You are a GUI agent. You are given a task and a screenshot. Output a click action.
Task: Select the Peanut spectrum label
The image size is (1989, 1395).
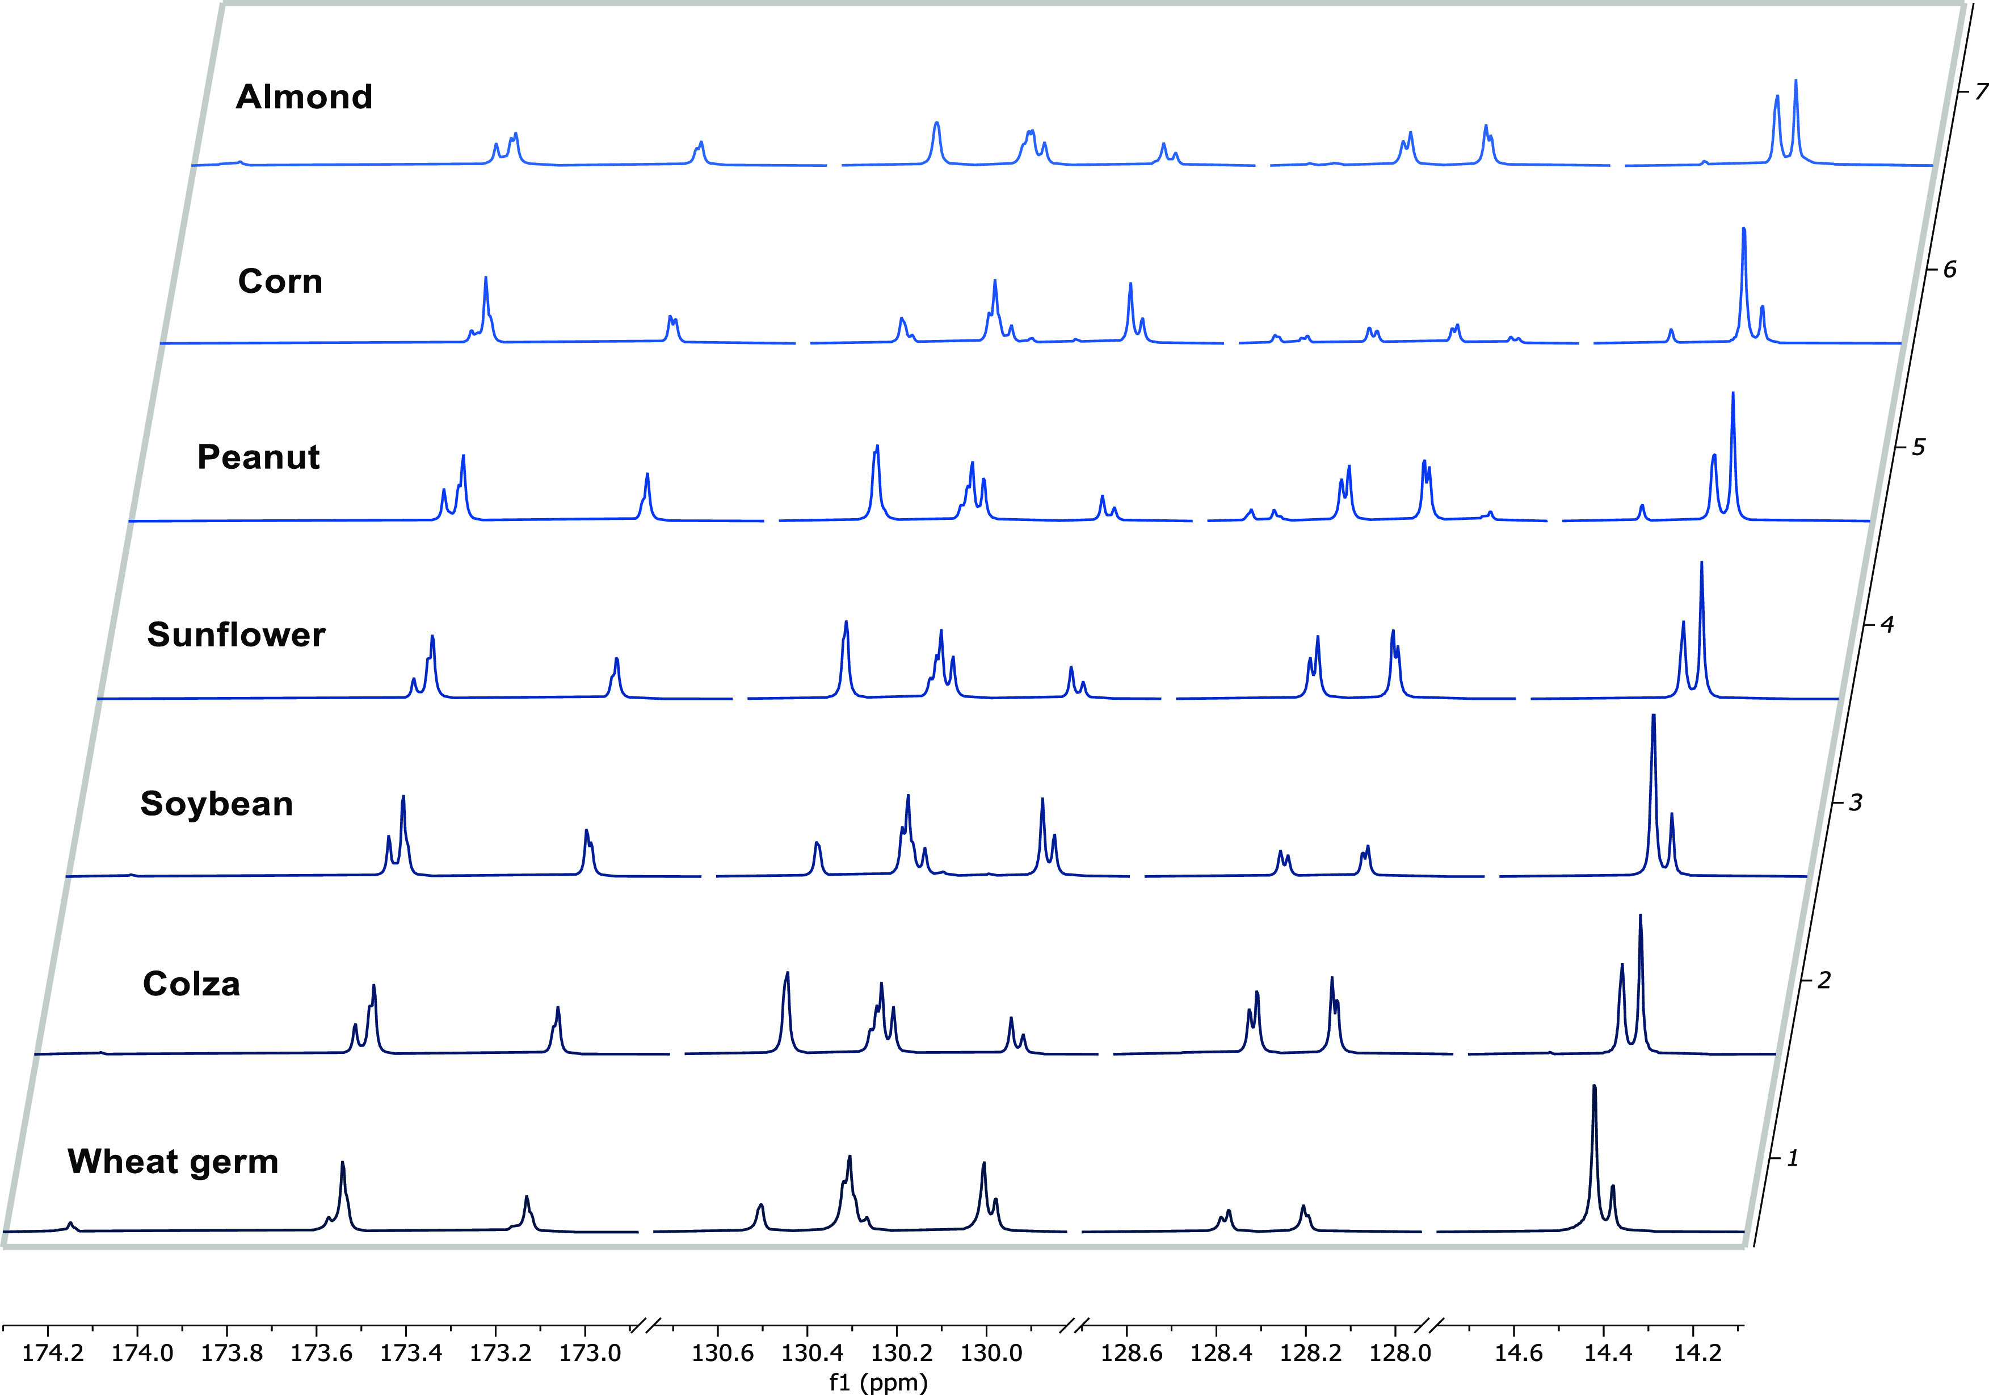point(258,457)
